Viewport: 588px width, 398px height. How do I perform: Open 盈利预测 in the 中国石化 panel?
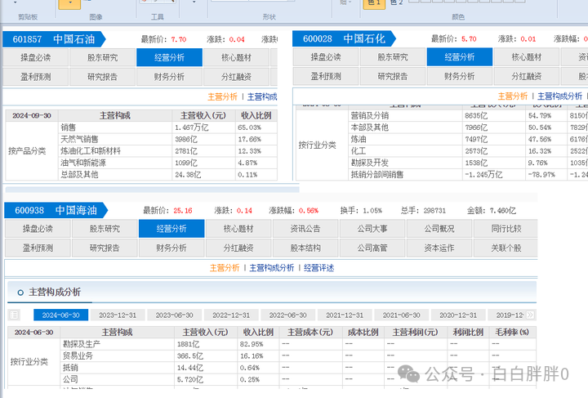click(326, 76)
